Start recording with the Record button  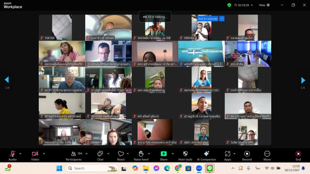(x=247, y=155)
